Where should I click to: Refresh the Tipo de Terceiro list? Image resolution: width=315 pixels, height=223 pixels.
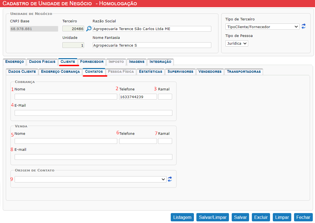tap(303, 26)
